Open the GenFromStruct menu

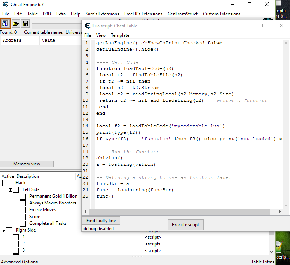point(182,14)
